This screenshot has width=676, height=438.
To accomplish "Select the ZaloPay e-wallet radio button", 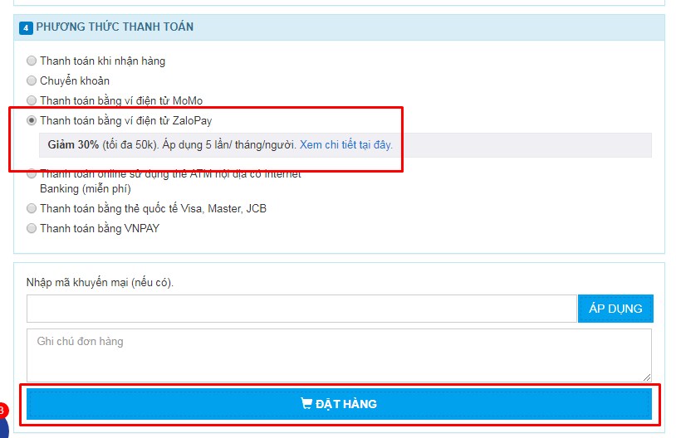I will [32, 120].
